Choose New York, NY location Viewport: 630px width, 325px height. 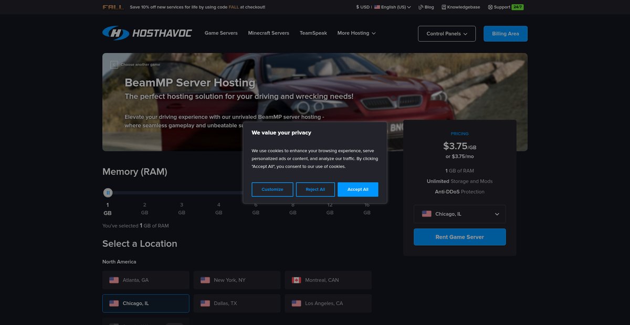237,280
